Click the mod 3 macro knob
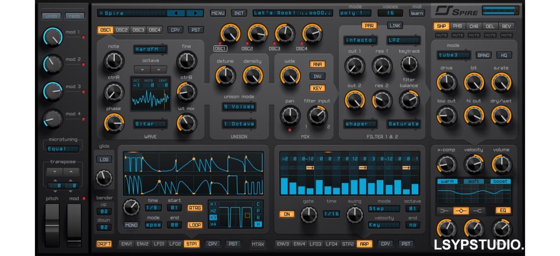This screenshot has width=560, height=256. click(53, 91)
